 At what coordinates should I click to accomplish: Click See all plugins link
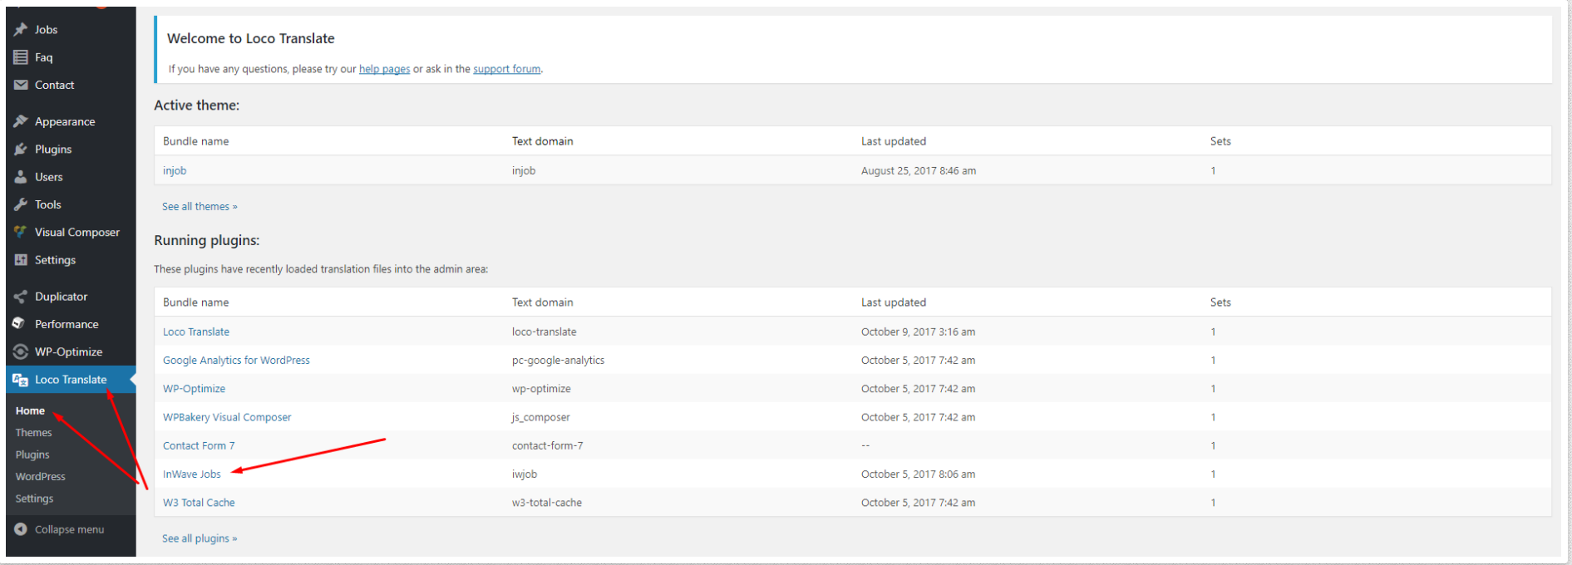pyautogui.click(x=200, y=538)
